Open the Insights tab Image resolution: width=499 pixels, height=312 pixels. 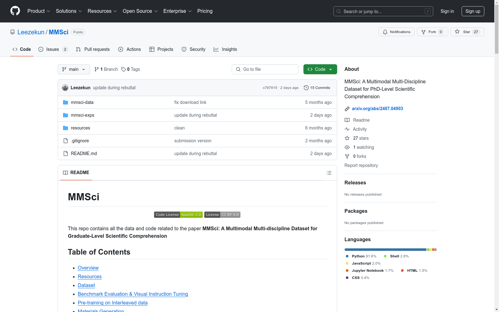[225, 49]
